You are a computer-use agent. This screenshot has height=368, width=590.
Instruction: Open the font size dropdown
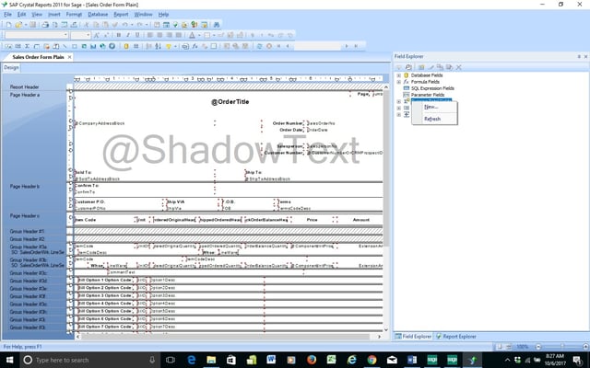click(88, 35)
